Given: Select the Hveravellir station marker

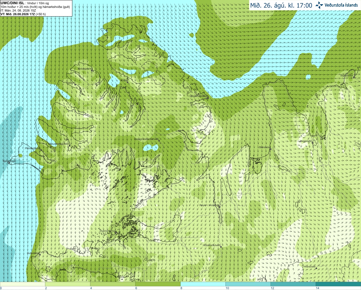Looking at the screenshot, I should point(316,268).
